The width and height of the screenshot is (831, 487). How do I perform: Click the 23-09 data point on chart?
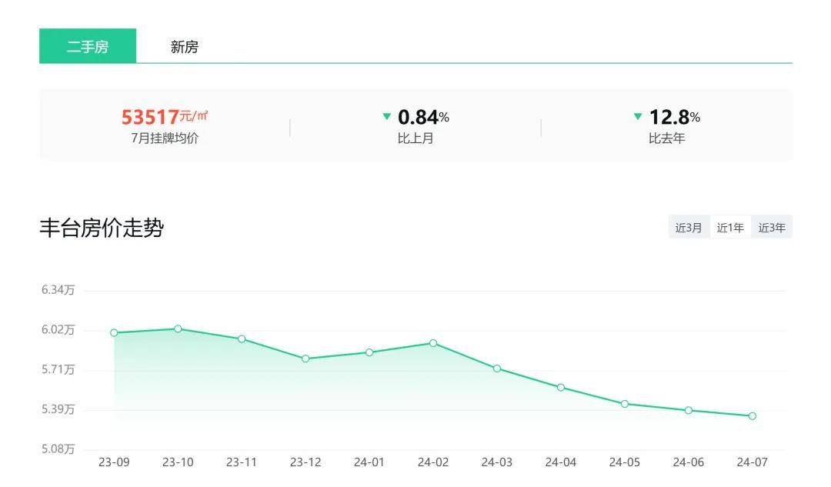[114, 333]
